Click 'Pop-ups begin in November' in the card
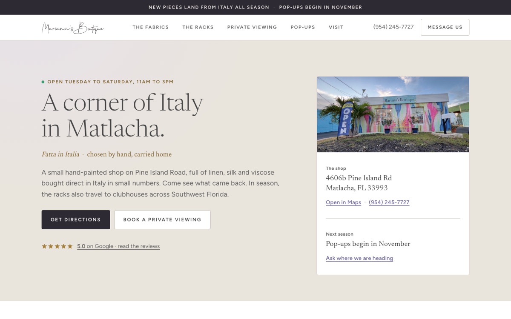Image resolution: width=511 pixels, height=319 pixels. [368, 244]
